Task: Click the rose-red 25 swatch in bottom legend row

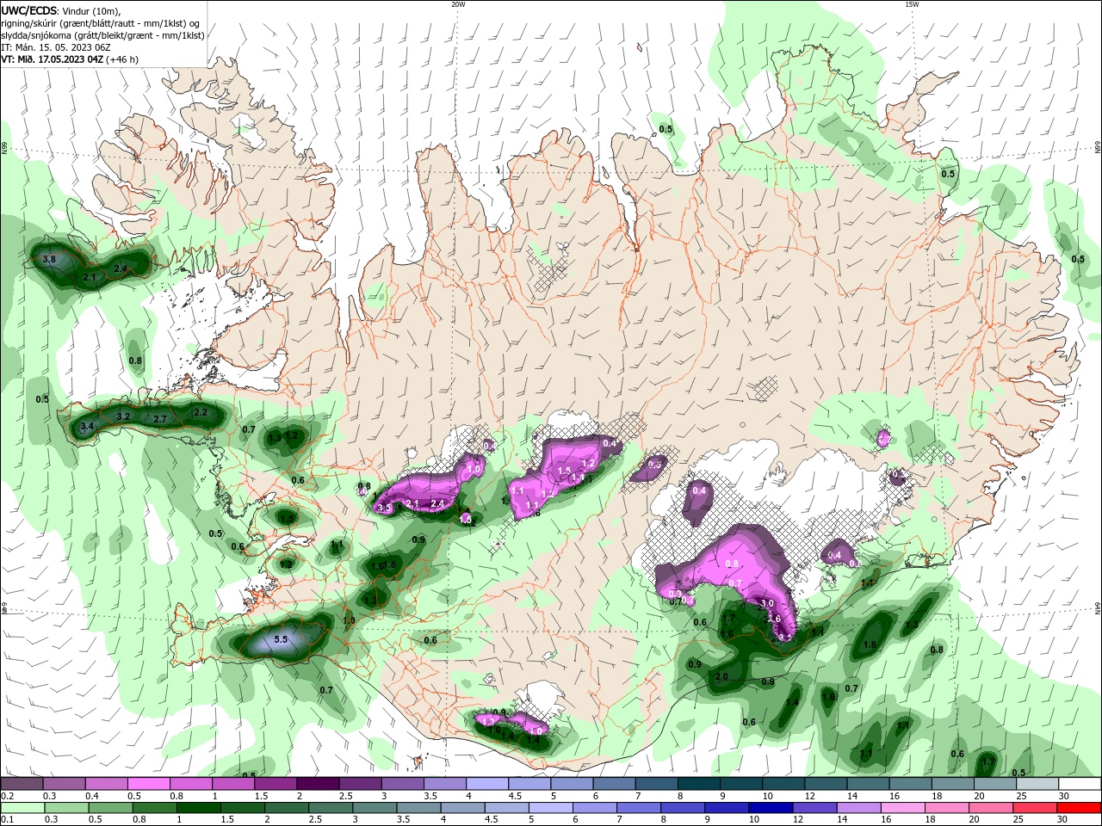Action: click(x=1036, y=808)
